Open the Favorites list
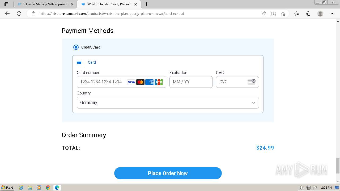 coord(296,14)
